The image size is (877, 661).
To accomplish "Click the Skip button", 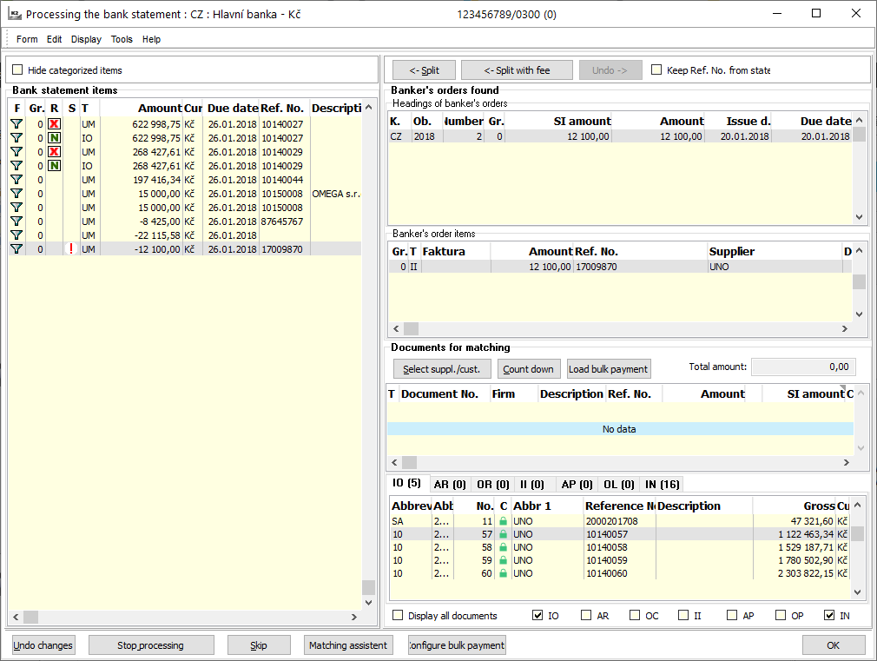I will tap(259, 644).
